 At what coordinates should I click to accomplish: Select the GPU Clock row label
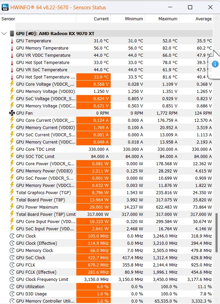[26, 236]
